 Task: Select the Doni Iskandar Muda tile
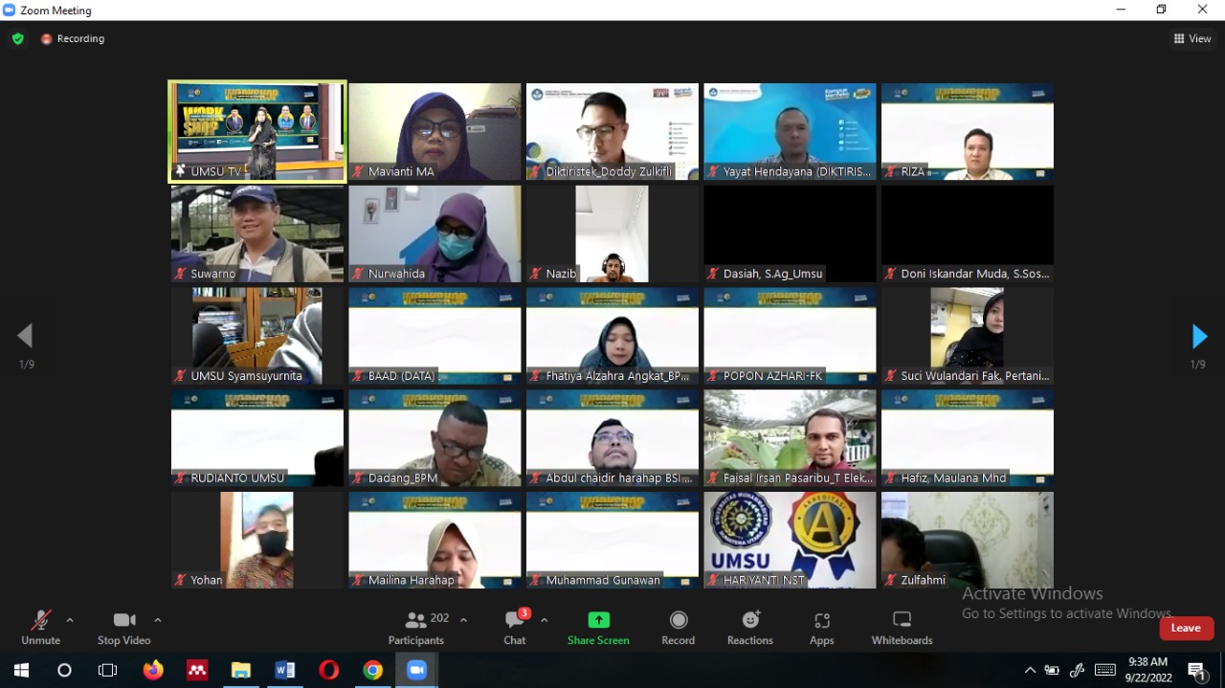click(968, 233)
